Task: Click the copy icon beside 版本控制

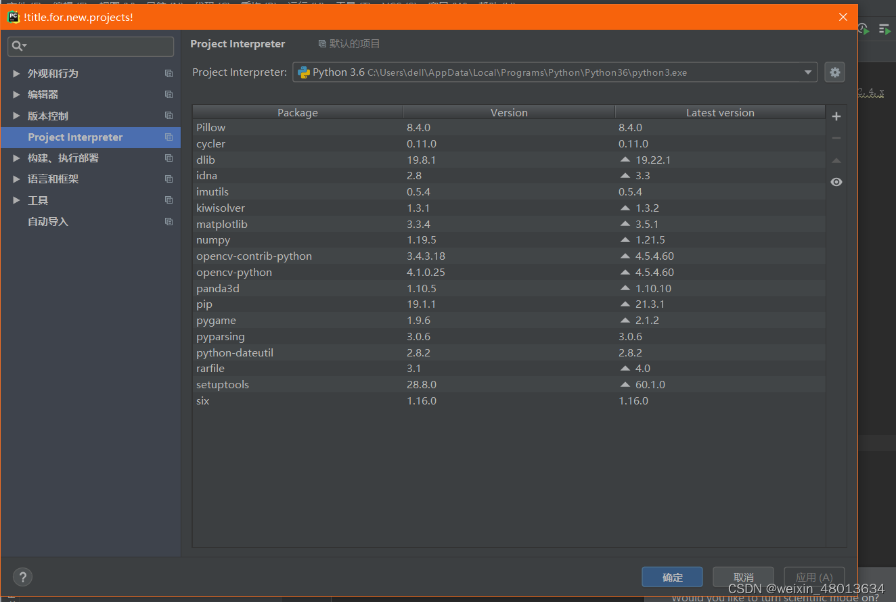Action: (x=169, y=116)
